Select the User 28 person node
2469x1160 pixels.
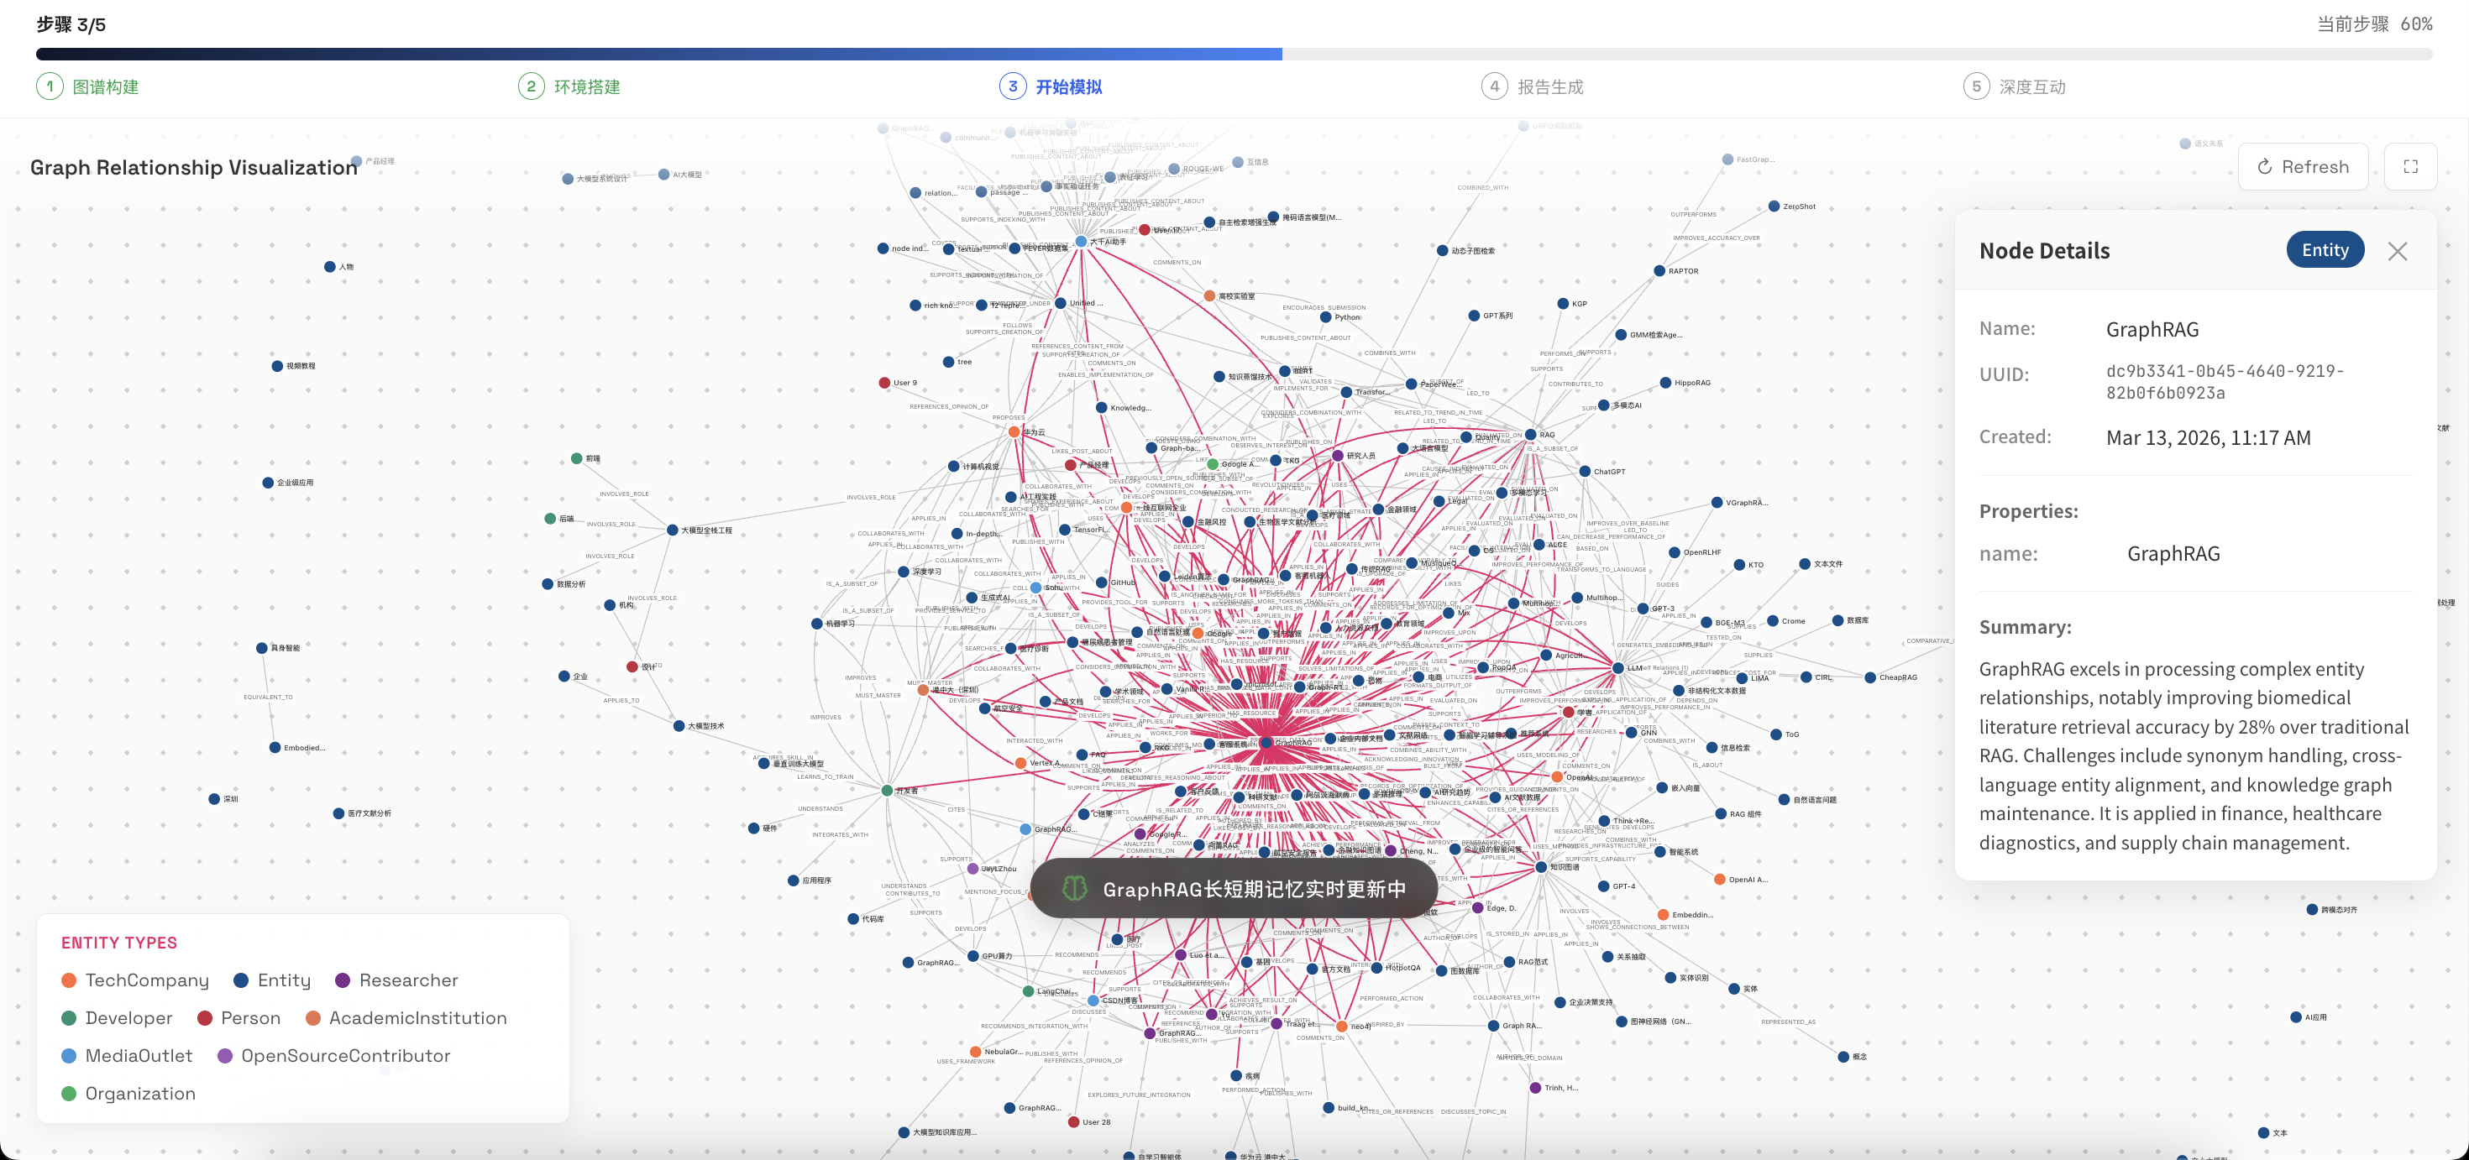[x=1073, y=1122]
